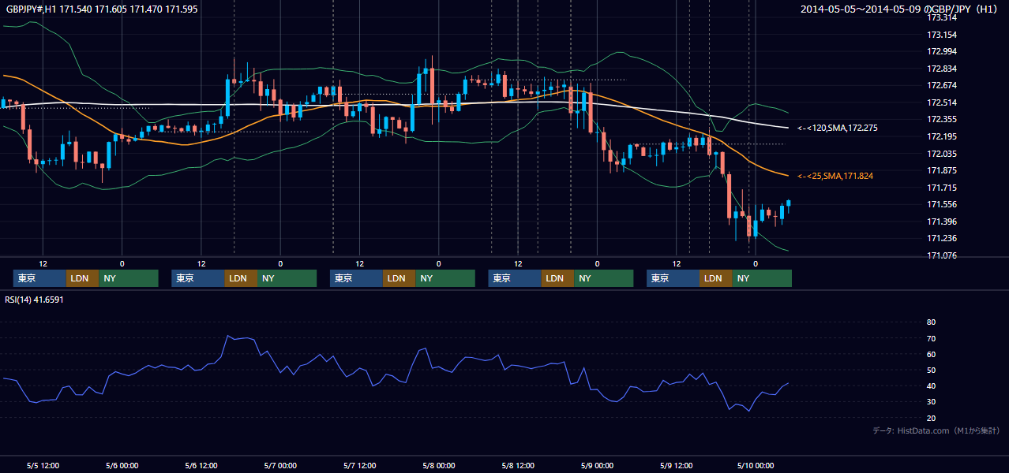Click price axis label 171.875
1009x473 pixels.
(941, 170)
